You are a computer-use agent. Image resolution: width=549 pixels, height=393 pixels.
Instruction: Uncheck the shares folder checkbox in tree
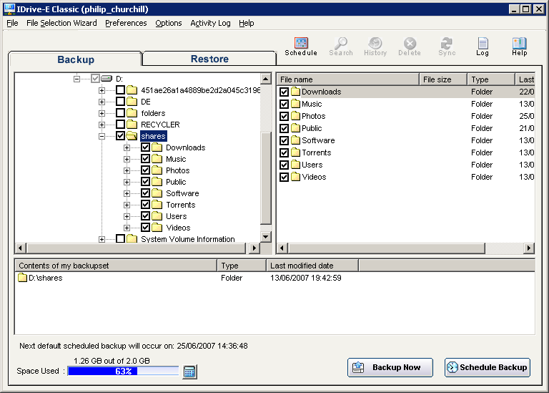pos(120,136)
